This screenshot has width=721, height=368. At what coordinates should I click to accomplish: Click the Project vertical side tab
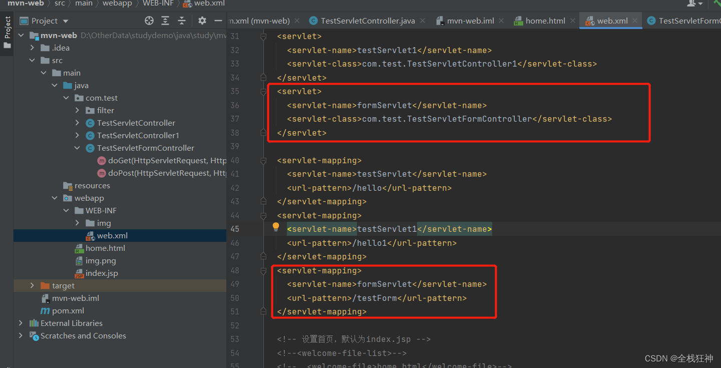(7, 33)
